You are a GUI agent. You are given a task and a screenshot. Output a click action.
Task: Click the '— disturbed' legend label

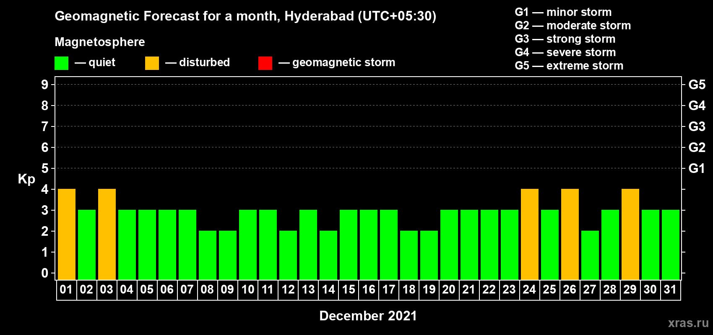coord(198,62)
